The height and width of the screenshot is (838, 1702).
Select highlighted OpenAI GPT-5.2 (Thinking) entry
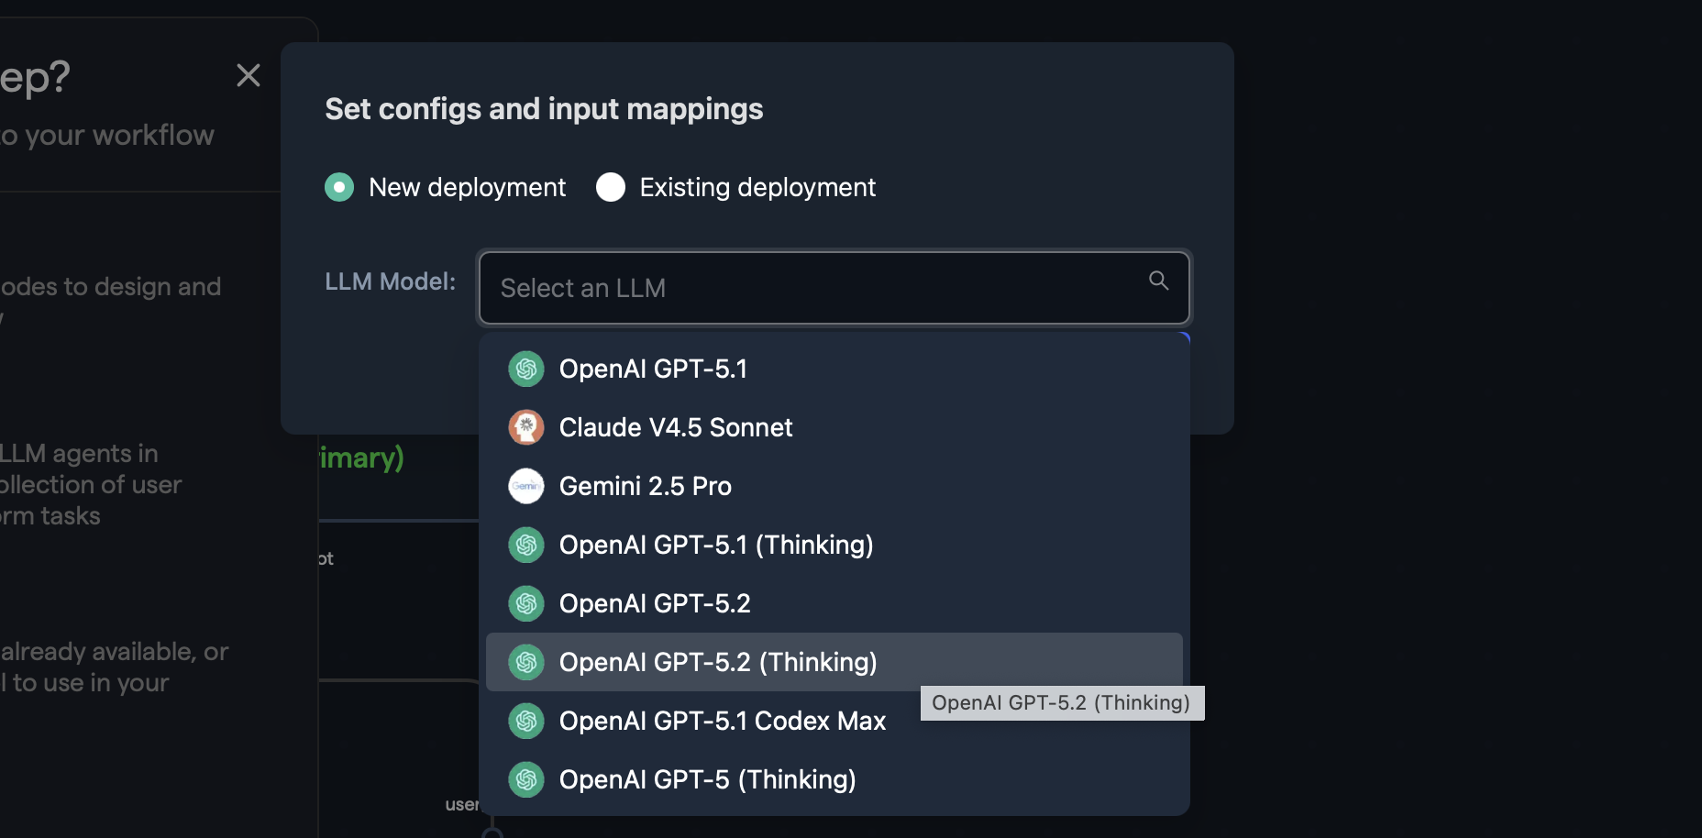click(718, 662)
